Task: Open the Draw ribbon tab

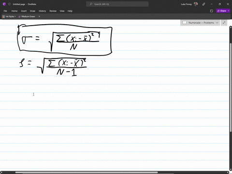Action: (32, 11)
